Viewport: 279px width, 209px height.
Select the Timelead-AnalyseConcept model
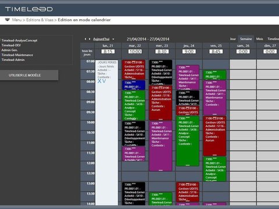click(19, 41)
